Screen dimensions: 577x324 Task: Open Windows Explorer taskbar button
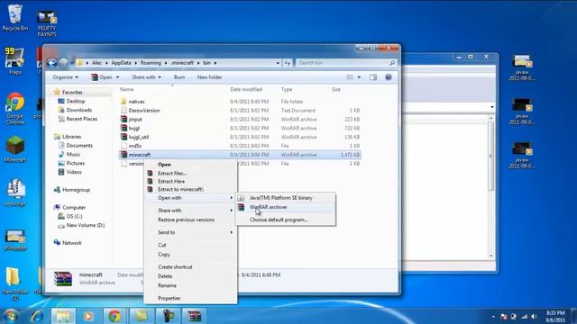click(x=63, y=316)
